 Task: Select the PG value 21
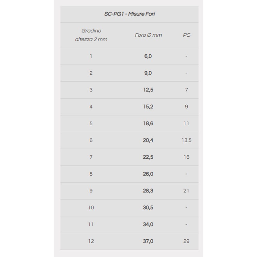tap(186, 191)
